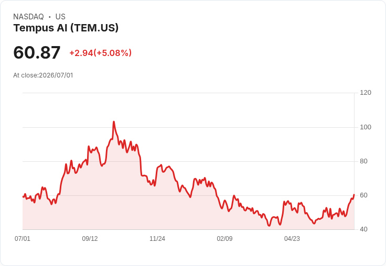Image resolution: width=386 pixels, height=266 pixels.
Task: Select the 60.87 current price
Action: tap(37, 52)
